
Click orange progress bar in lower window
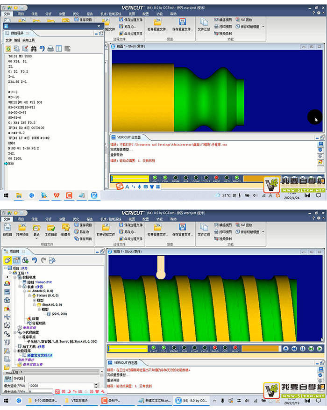click(x=262, y=349)
